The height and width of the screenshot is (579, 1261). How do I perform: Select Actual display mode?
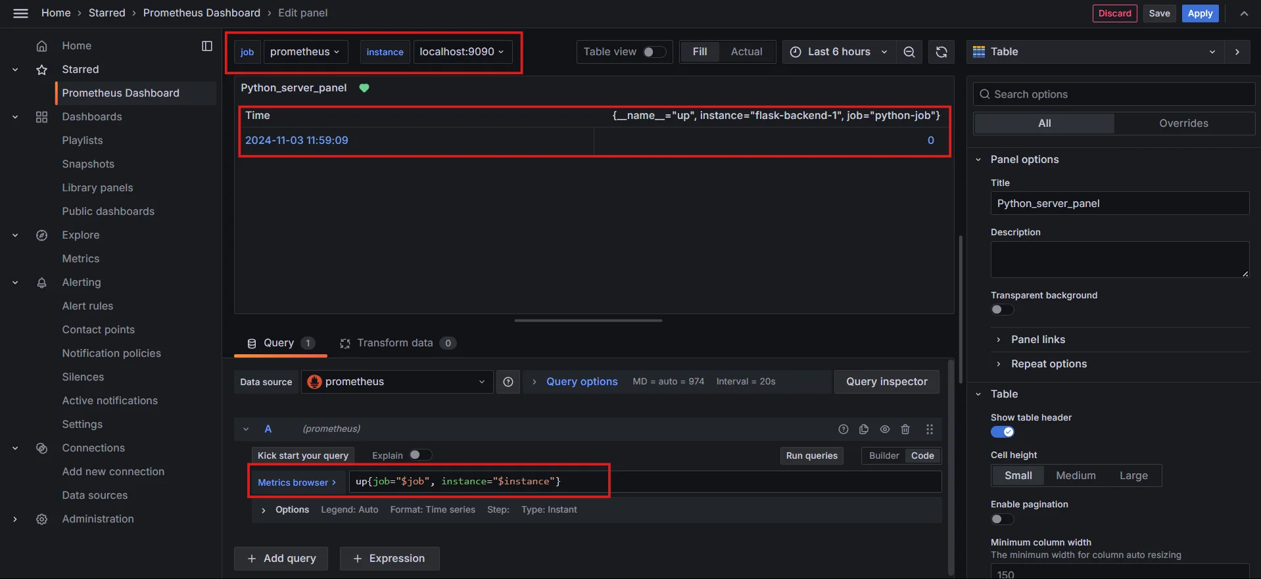746,52
